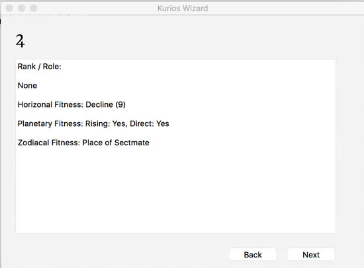
Task: Click the number 9 in parentheses
Action: coord(120,104)
